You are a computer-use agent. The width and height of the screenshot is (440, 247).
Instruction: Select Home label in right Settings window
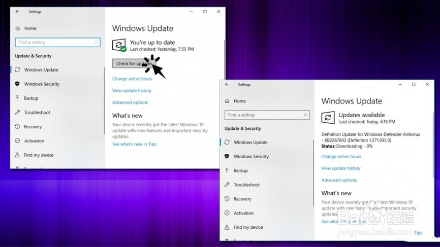240,101
